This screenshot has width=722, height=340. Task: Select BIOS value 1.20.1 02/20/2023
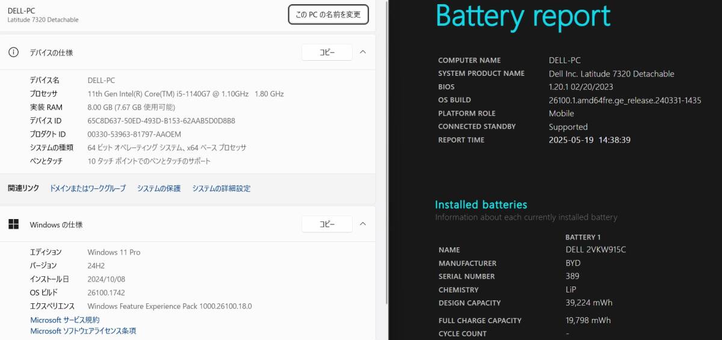pos(581,87)
